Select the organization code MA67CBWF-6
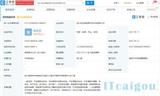The height and width of the screenshot is (96, 160). (x=31, y=47)
